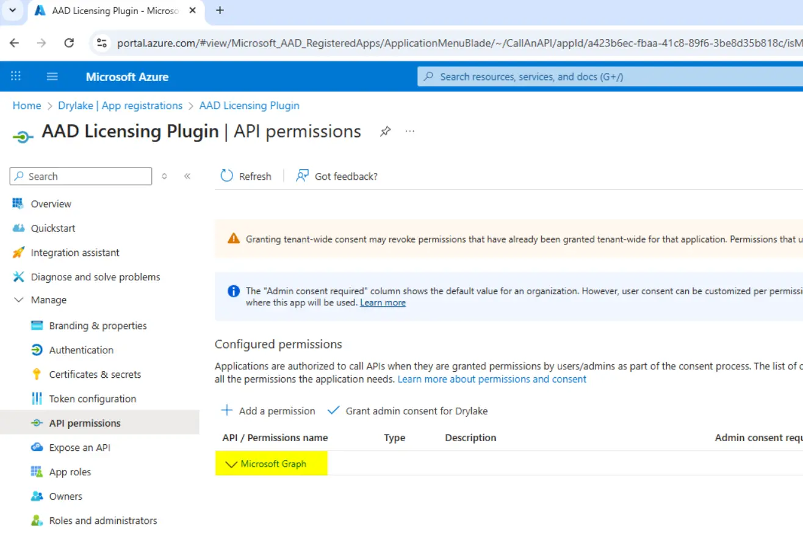Viewport: 803px width, 535px height.
Task: Open the ellipsis more options menu
Action: tap(410, 132)
